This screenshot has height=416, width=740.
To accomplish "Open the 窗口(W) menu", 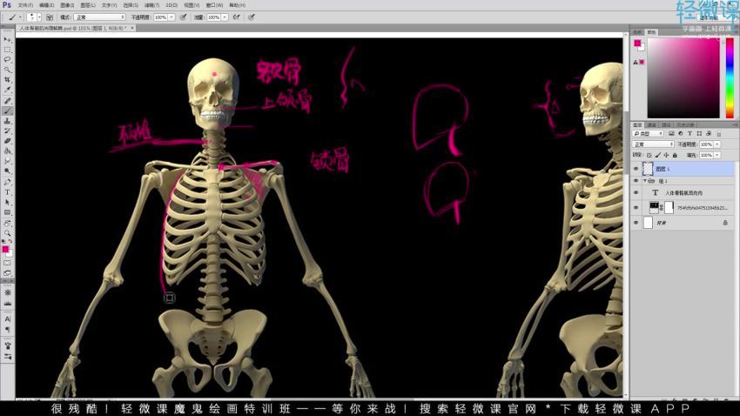I will click(x=214, y=5).
